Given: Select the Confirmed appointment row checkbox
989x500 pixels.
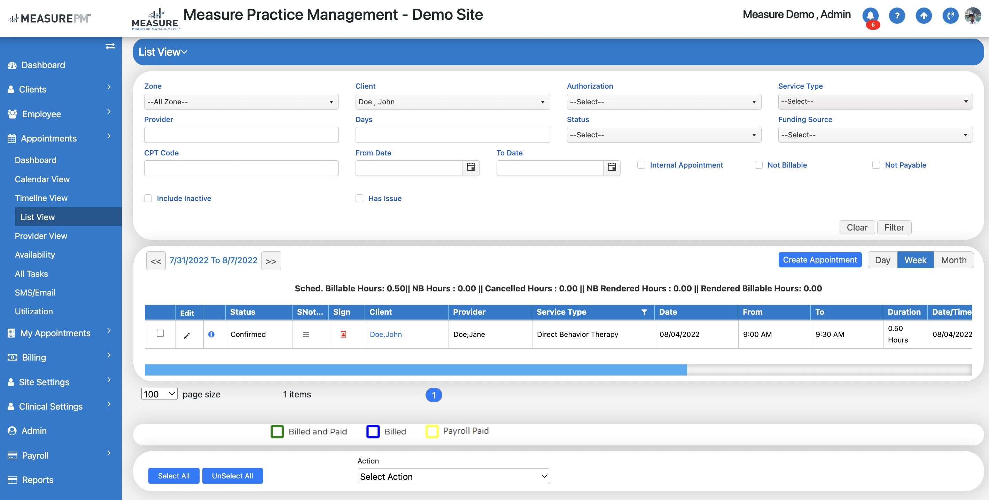Looking at the screenshot, I should tap(160, 333).
